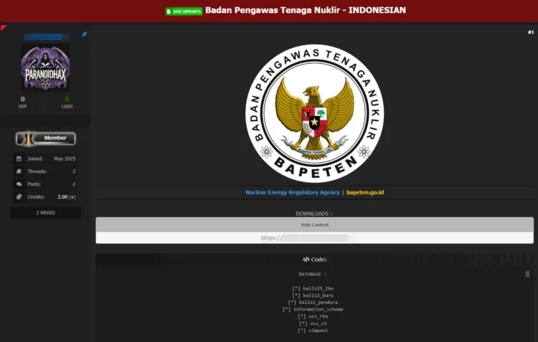Select the thread title text
This screenshot has height=342, width=538.
tap(306, 10)
